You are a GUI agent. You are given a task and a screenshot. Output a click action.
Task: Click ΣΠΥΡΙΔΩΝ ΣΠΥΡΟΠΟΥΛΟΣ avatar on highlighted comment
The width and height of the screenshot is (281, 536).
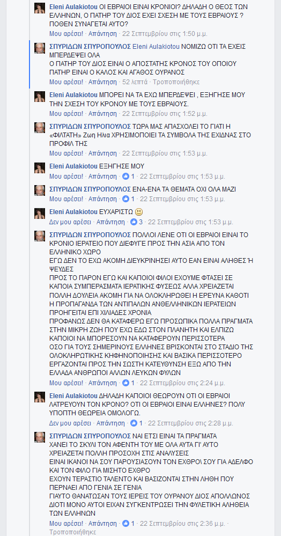[x=40, y=48]
